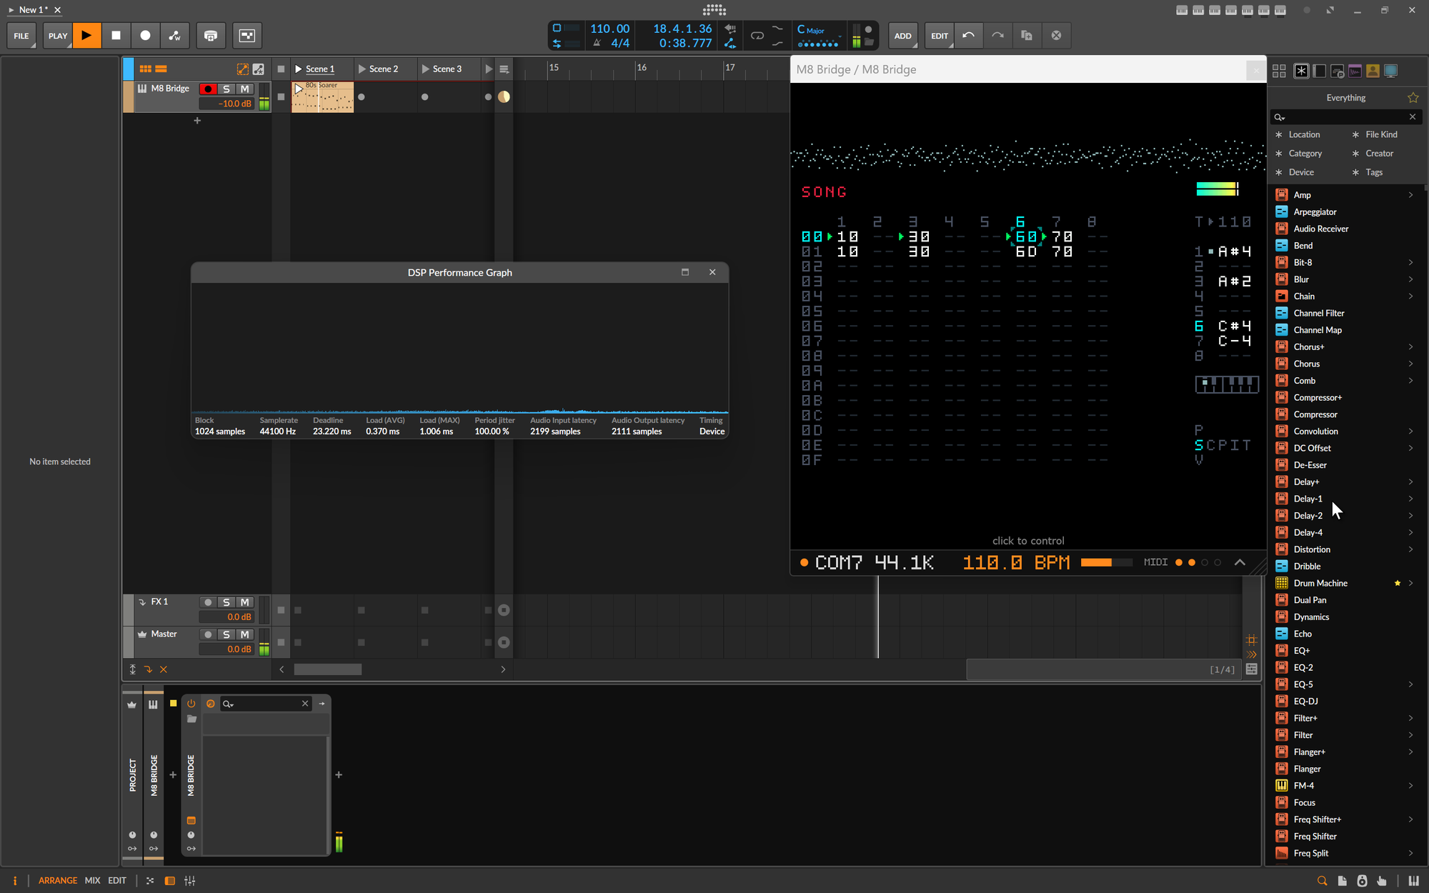Toggle the M8 Bridge device power button
The width and height of the screenshot is (1429, 893).
(x=191, y=704)
